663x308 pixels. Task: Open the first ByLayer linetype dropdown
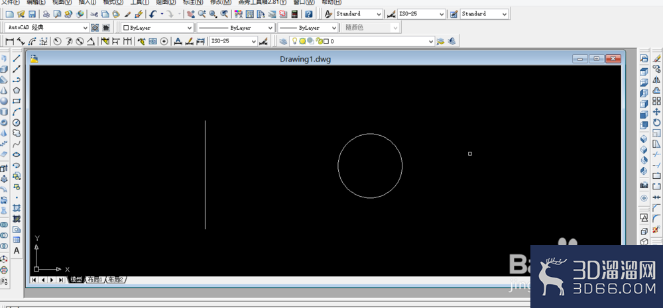(x=235, y=27)
